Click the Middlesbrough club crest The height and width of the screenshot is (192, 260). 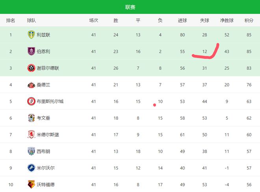tap(31, 135)
